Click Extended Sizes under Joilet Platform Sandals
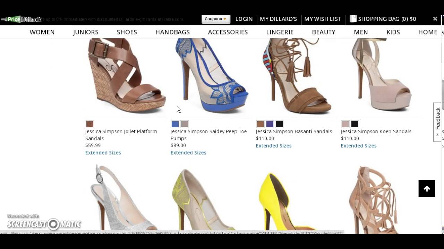 pyautogui.click(x=103, y=153)
